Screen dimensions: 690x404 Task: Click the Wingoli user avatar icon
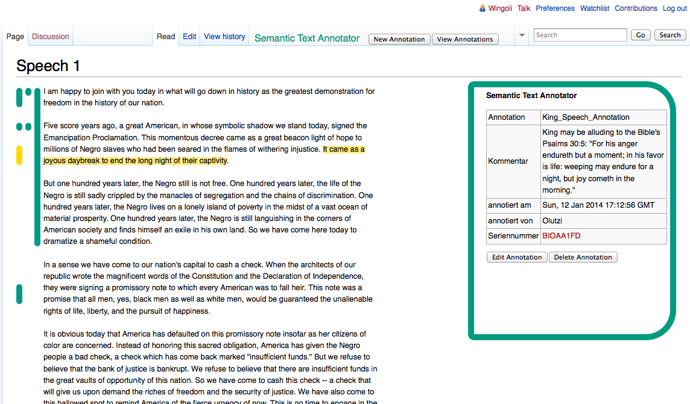coord(482,8)
